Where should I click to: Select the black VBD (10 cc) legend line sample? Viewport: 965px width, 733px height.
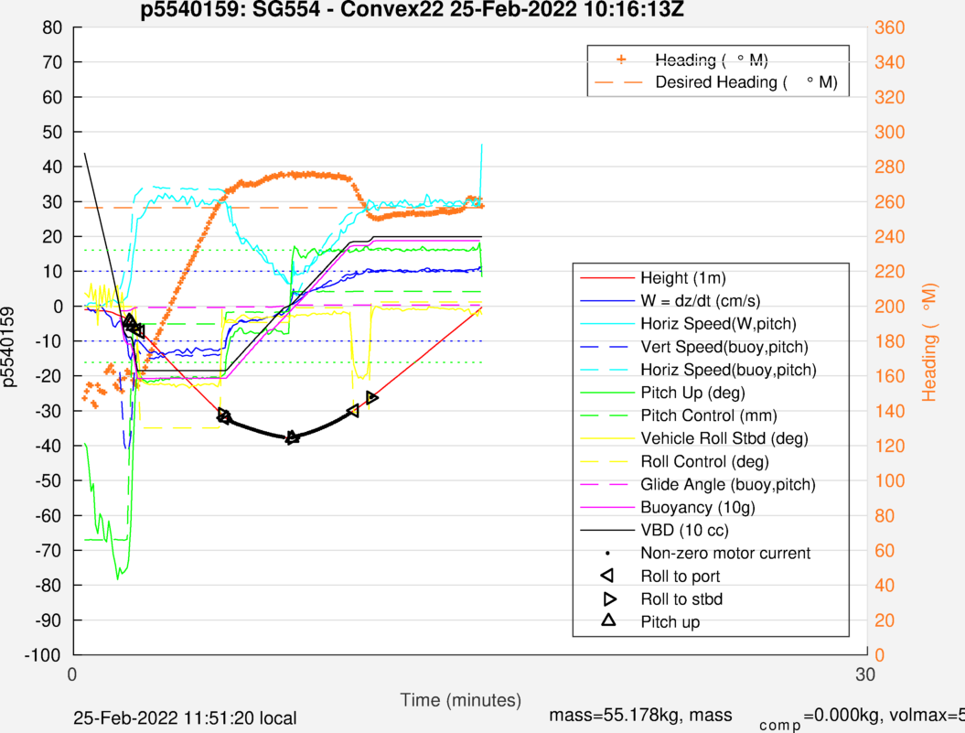606,531
